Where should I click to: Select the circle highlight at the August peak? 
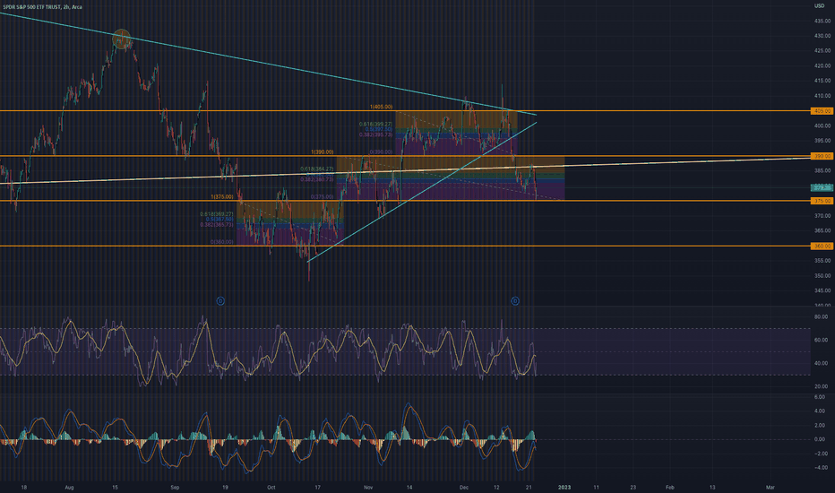[122, 39]
